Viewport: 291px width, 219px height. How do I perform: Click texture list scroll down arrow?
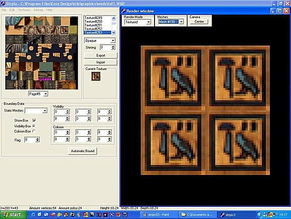114,32
